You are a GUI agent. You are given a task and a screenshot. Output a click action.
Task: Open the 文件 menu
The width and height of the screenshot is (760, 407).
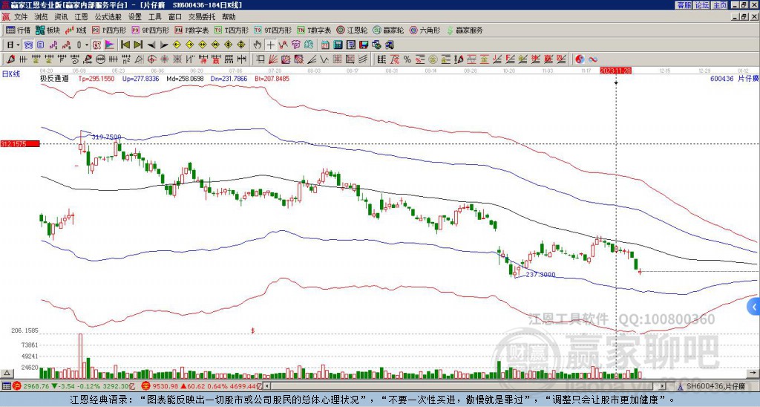click(21, 17)
